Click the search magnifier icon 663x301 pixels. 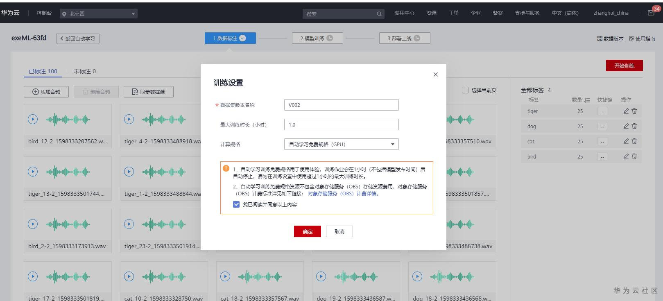click(379, 14)
